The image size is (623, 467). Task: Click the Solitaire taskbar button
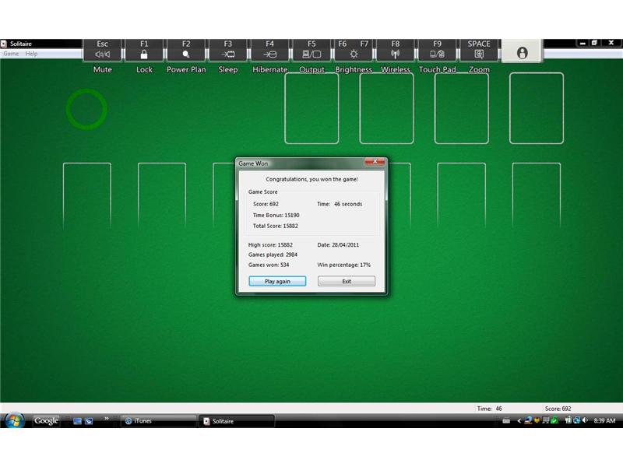(x=237, y=421)
